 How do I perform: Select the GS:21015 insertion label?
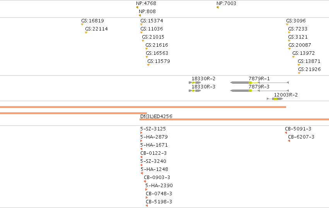(x=153, y=37)
